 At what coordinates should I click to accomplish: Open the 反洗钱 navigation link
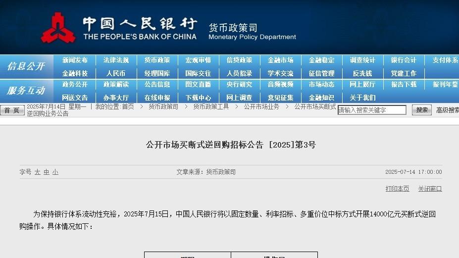pyautogui.click(x=362, y=73)
